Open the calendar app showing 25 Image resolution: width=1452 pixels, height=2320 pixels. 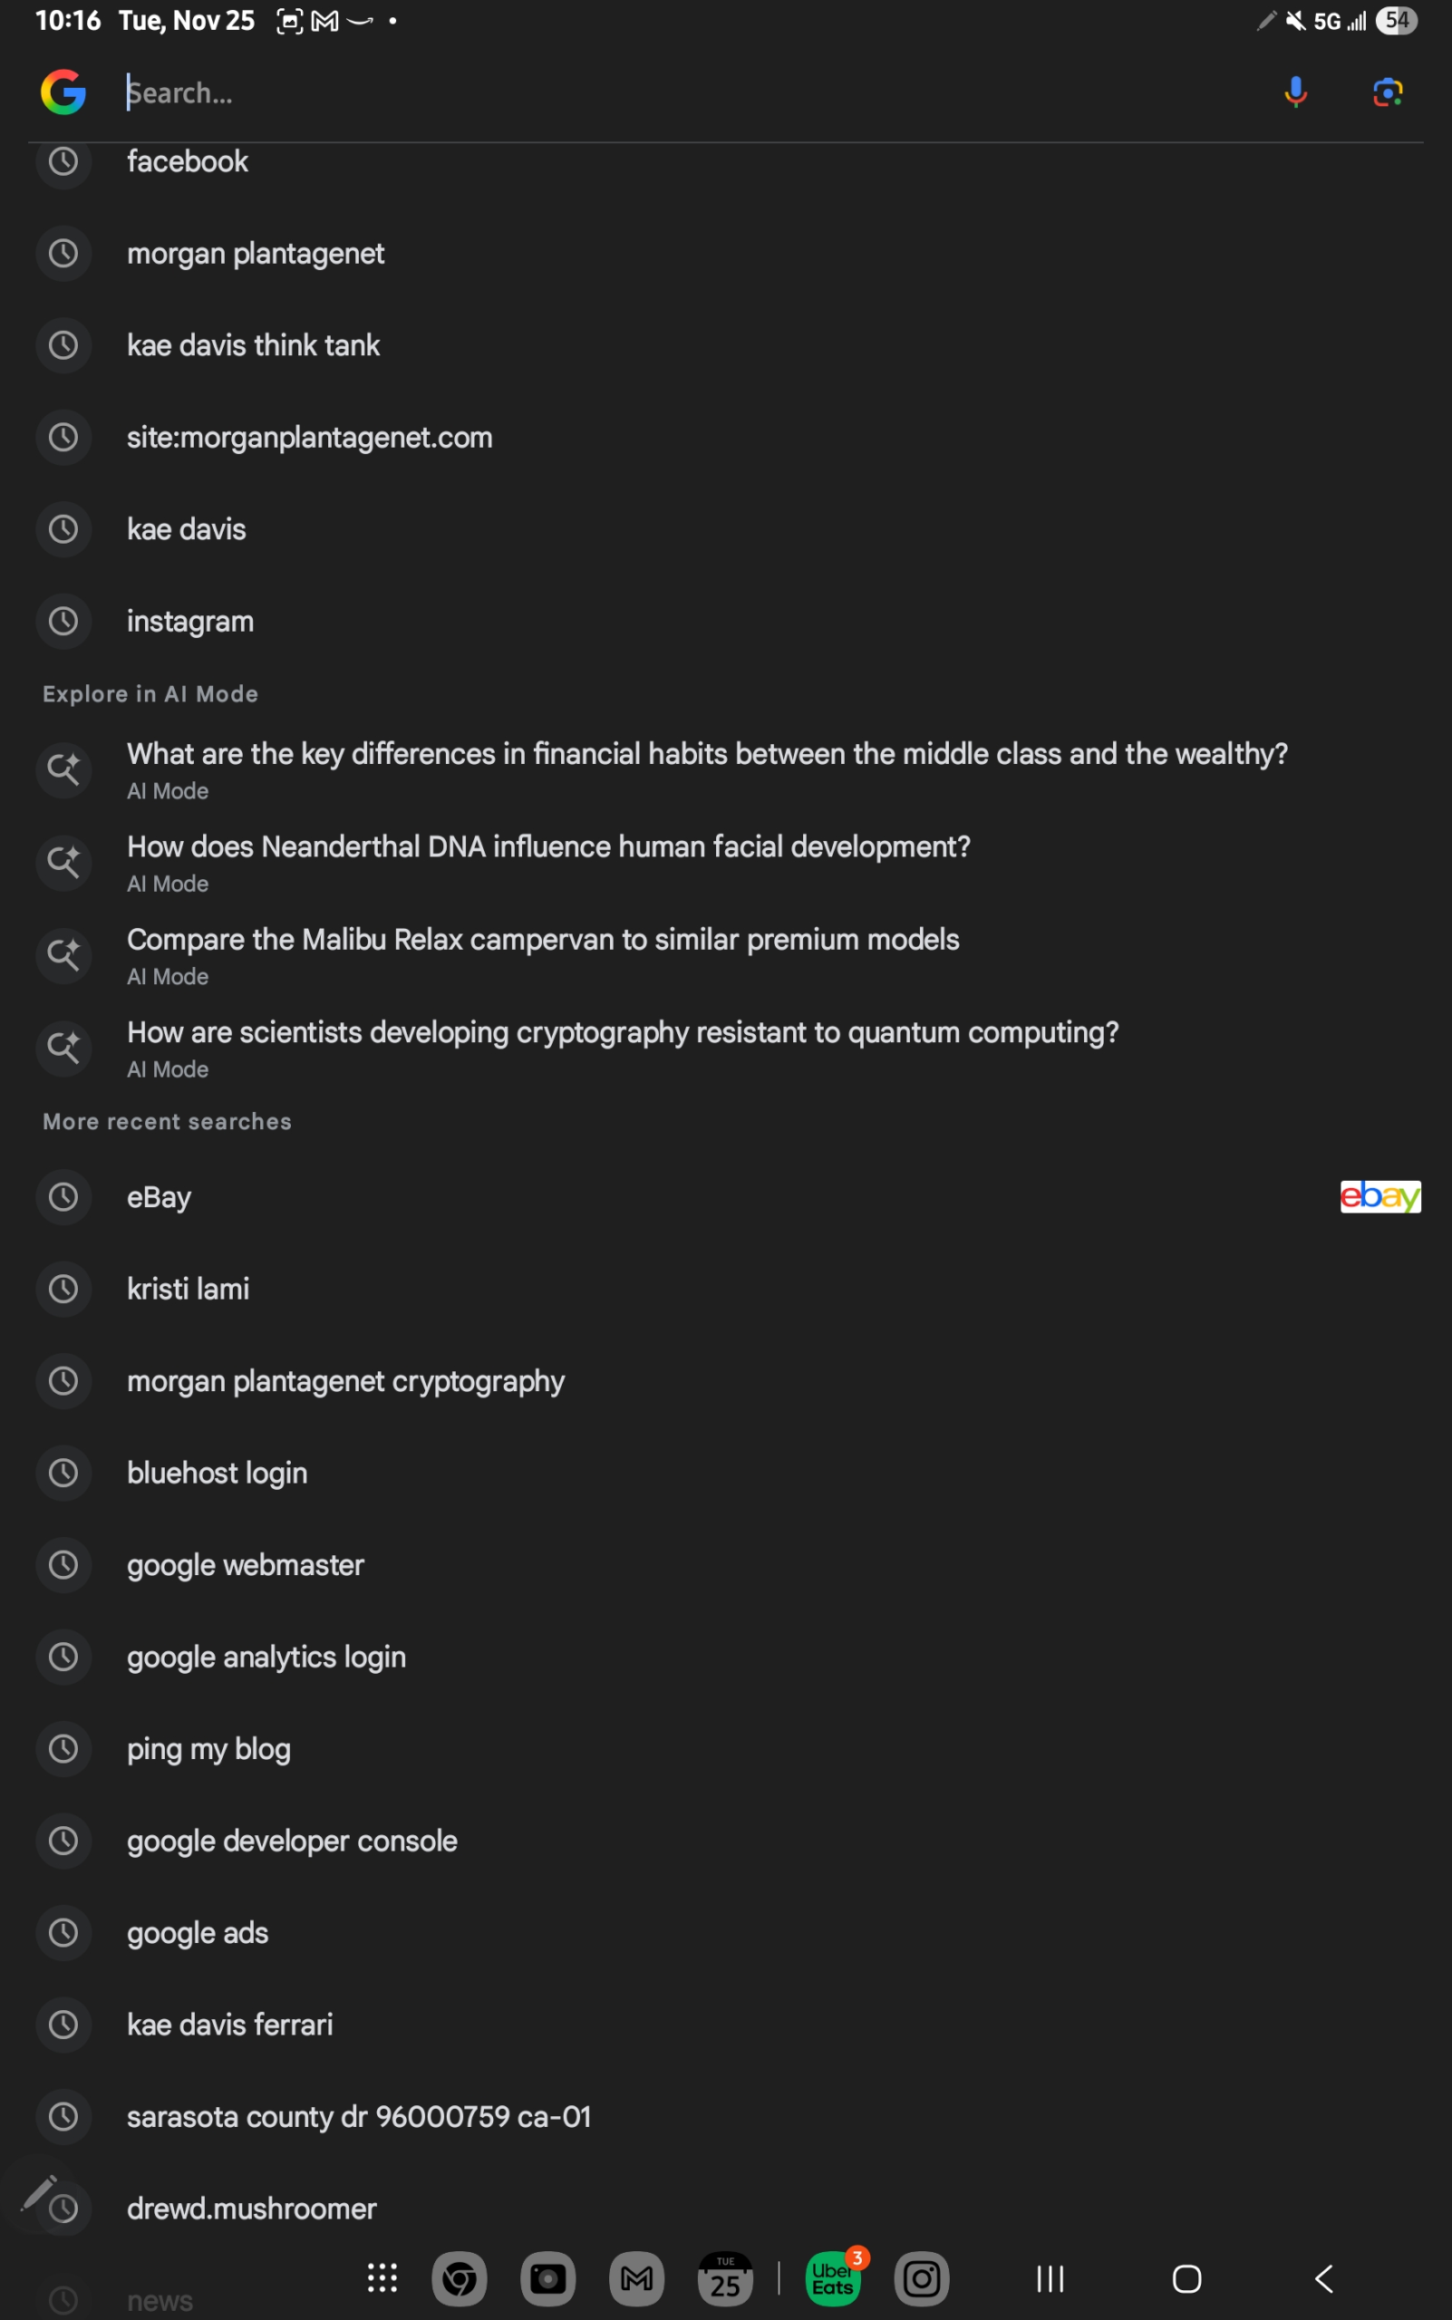coord(725,2277)
